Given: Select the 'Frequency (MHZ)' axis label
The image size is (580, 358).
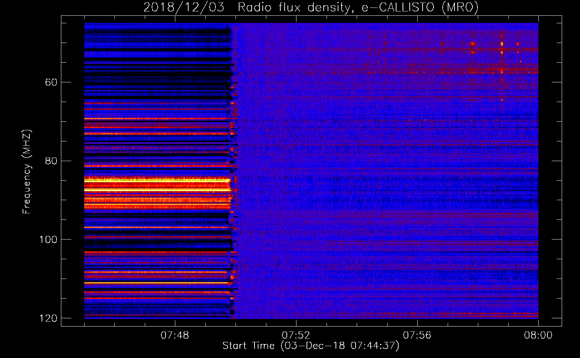Looking at the screenshot, I should point(27,172).
